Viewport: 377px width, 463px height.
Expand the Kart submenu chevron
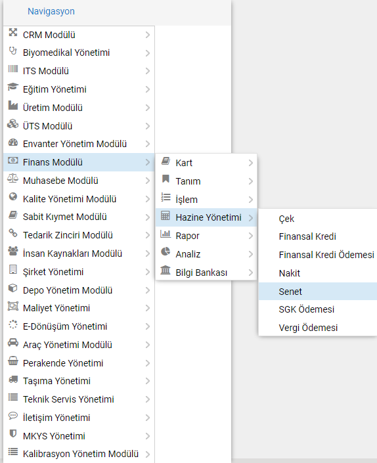251,163
